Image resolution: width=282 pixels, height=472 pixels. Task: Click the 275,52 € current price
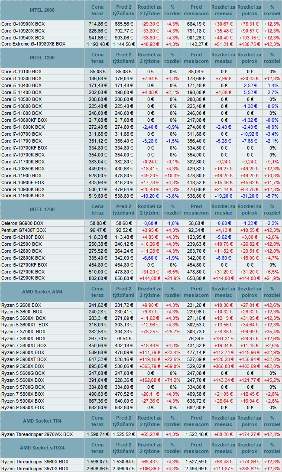coord(97,251)
